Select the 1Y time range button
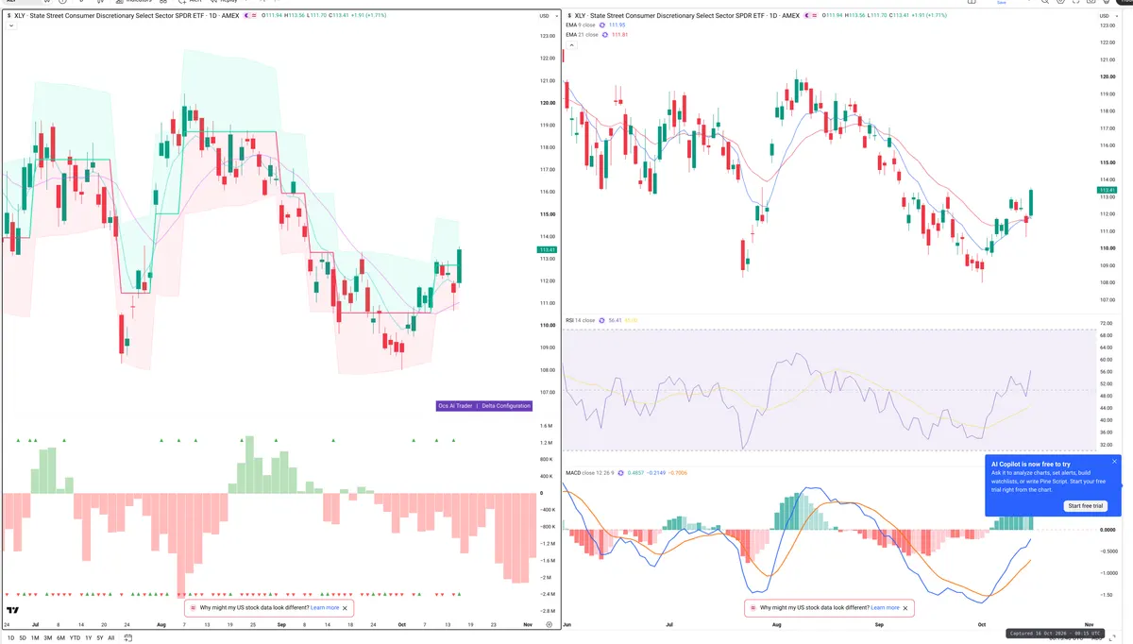The width and height of the screenshot is (1133, 644). click(x=89, y=638)
